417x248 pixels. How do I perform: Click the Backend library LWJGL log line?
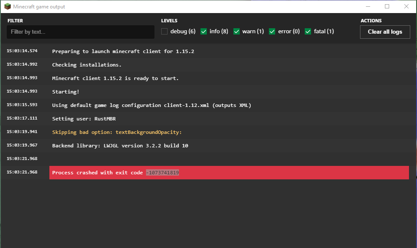[120, 145]
